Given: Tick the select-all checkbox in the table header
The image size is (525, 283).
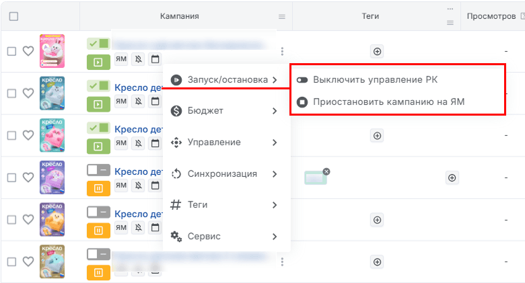Looking at the screenshot, I should [13, 16].
